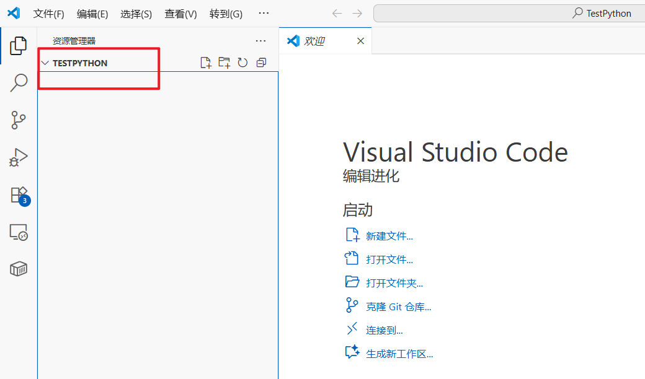Screen dimensions: 645x379
Task: Click the 生成新工作区... link
Action: coord(399,354)
